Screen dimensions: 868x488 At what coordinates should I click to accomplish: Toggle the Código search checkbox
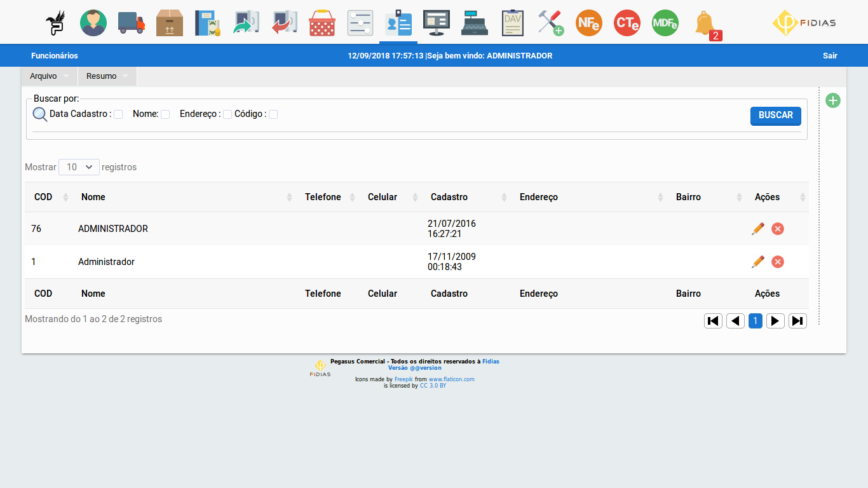point(273,114)
